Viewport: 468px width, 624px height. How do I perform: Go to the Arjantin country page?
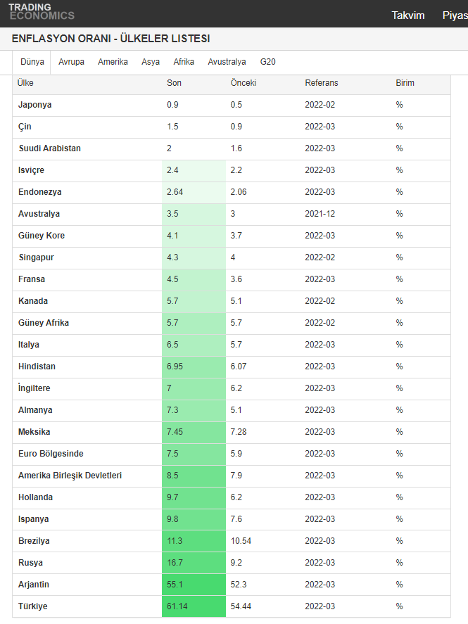tap(34, 585)
